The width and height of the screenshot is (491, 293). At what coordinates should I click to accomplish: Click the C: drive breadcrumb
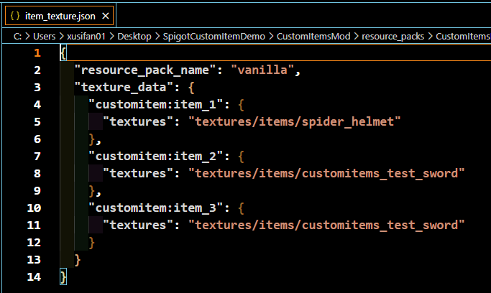(17, 37)
